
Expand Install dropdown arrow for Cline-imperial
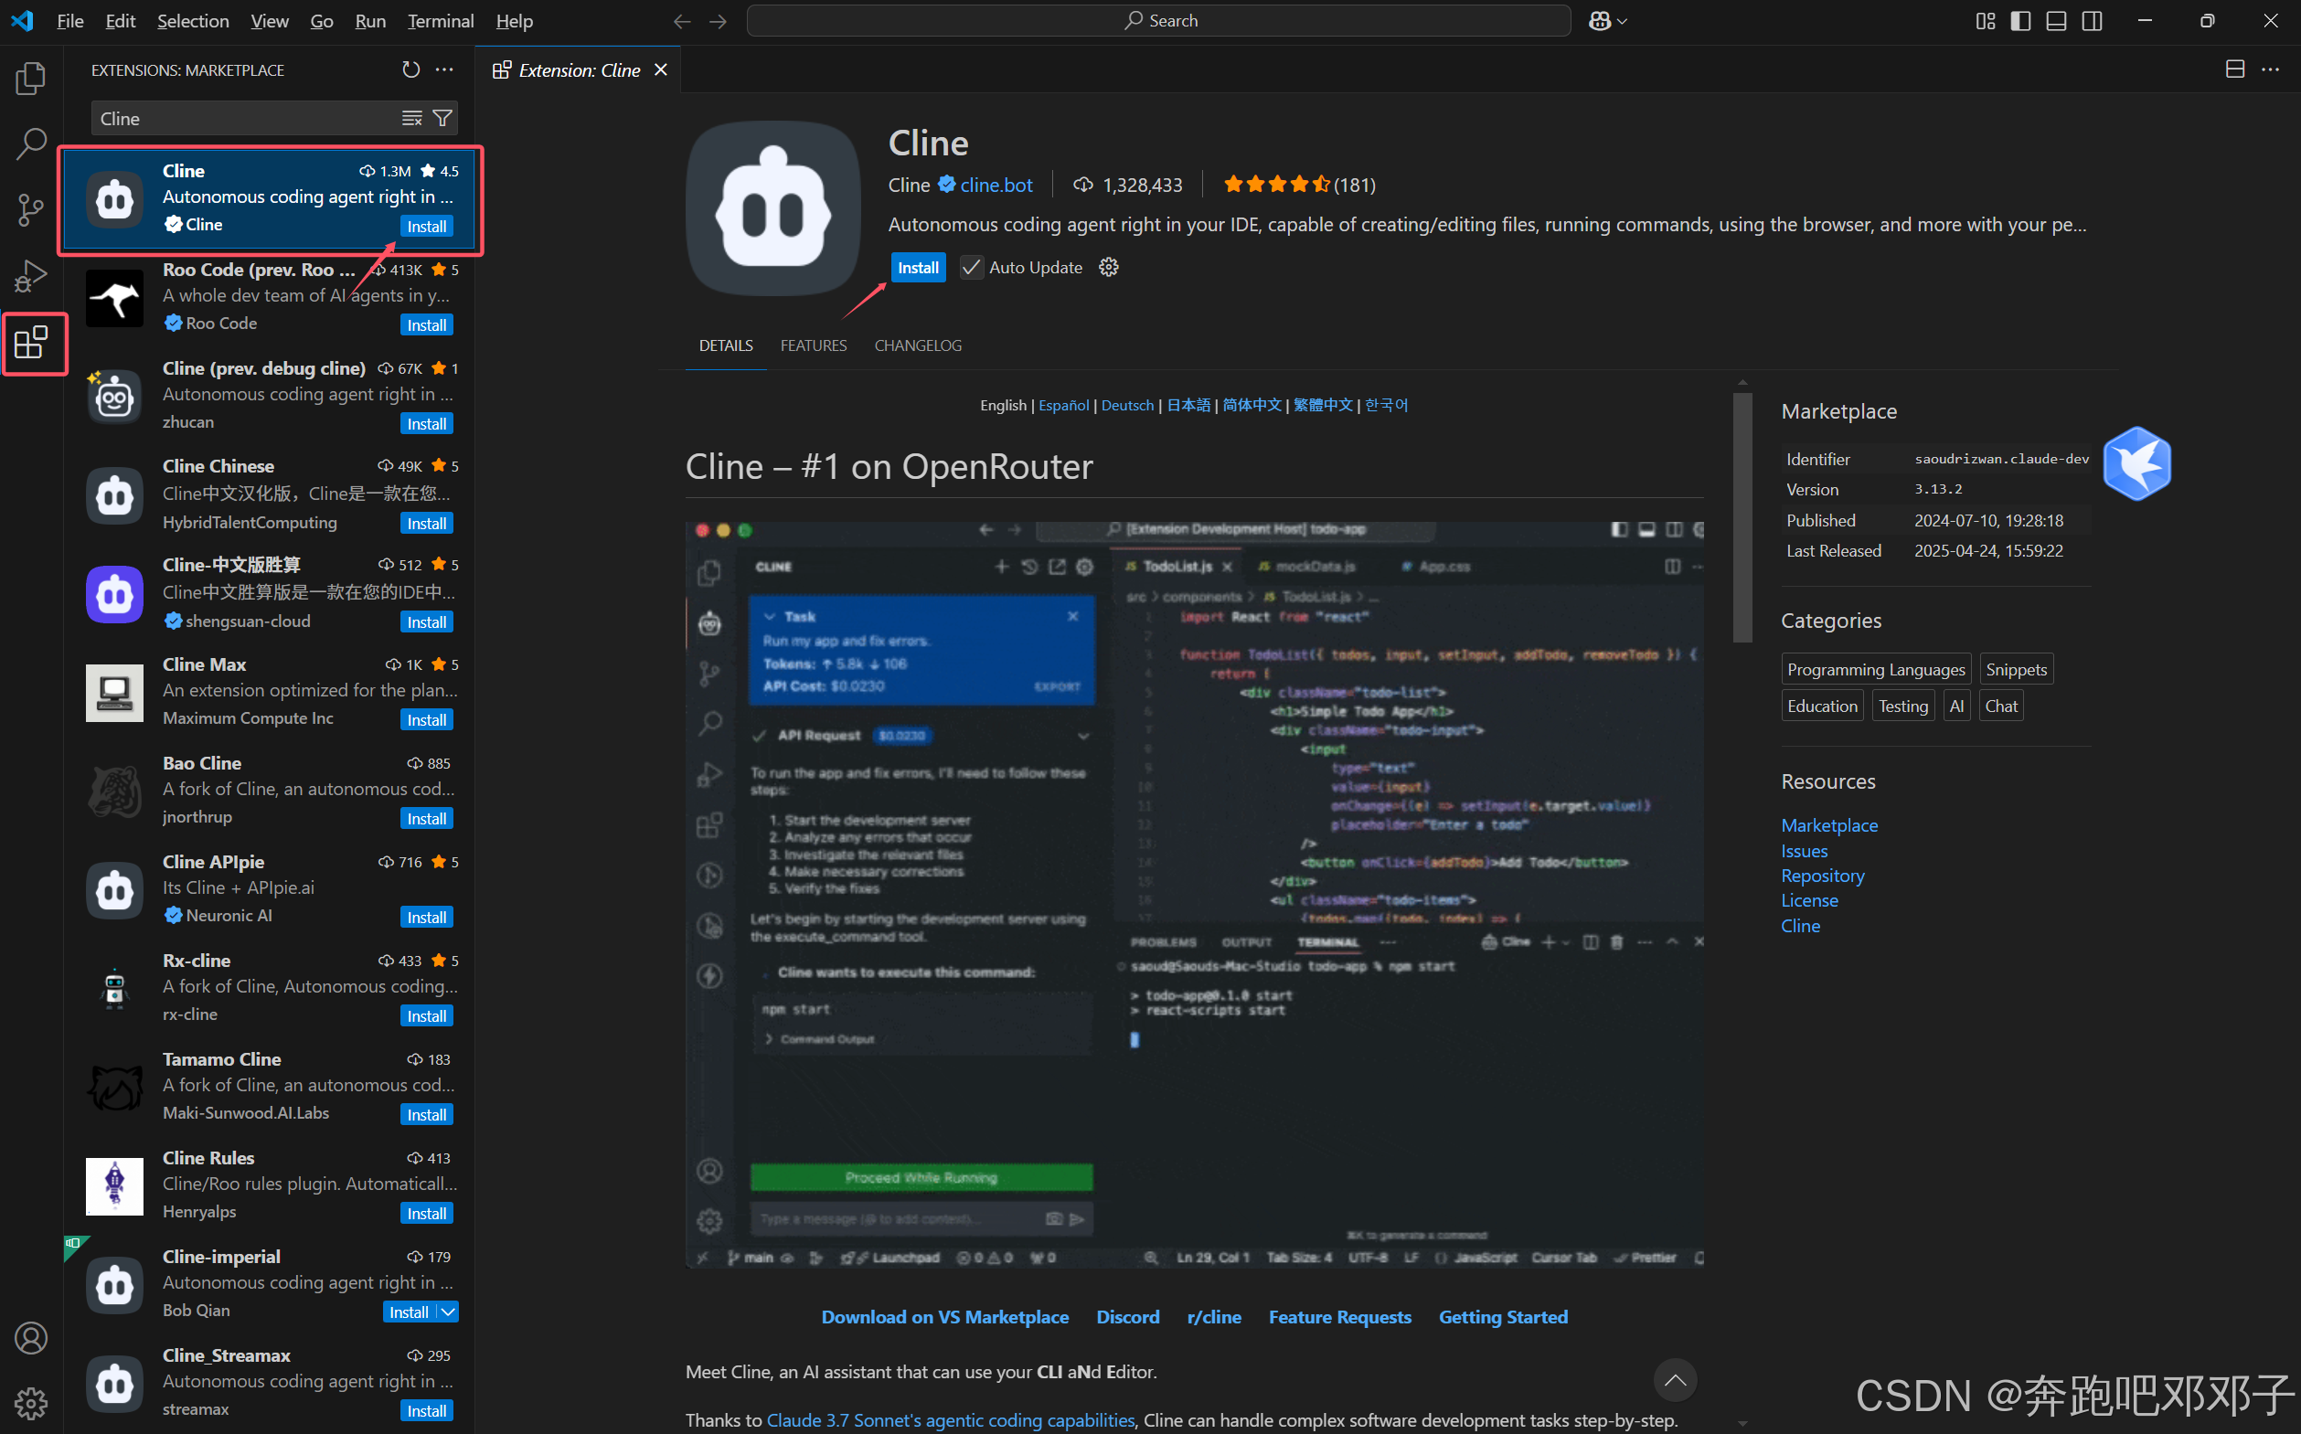click(x=448, y=1312)
